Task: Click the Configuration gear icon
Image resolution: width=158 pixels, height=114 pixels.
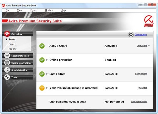Action: [131, 35]
